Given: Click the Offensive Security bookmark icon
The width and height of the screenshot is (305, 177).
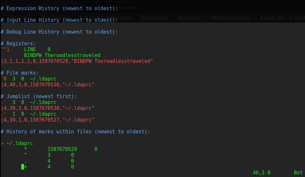Looking at the screenshot, I should pyautogui.click(x=207, y=18).
